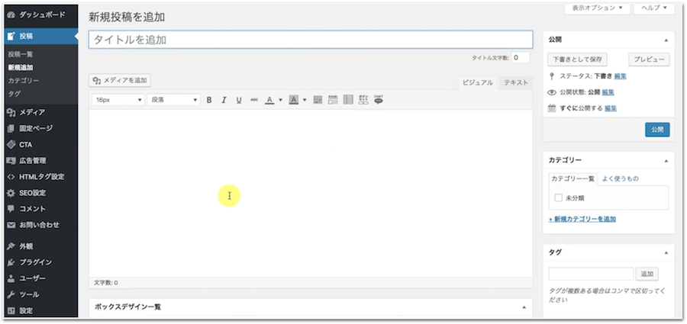Screen dimensions: 687x324
Task: Open Plugins in the admin sidebar
Action: (x=35, y=262)
